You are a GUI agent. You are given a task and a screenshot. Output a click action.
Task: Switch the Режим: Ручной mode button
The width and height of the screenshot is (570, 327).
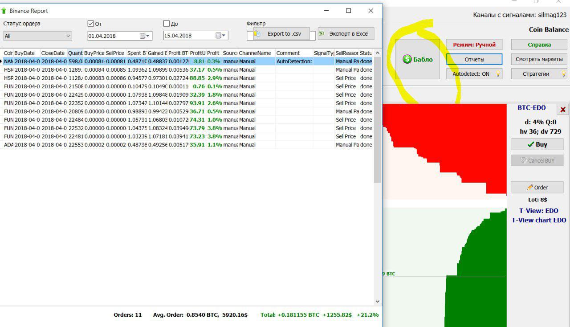tap(474, 45)
